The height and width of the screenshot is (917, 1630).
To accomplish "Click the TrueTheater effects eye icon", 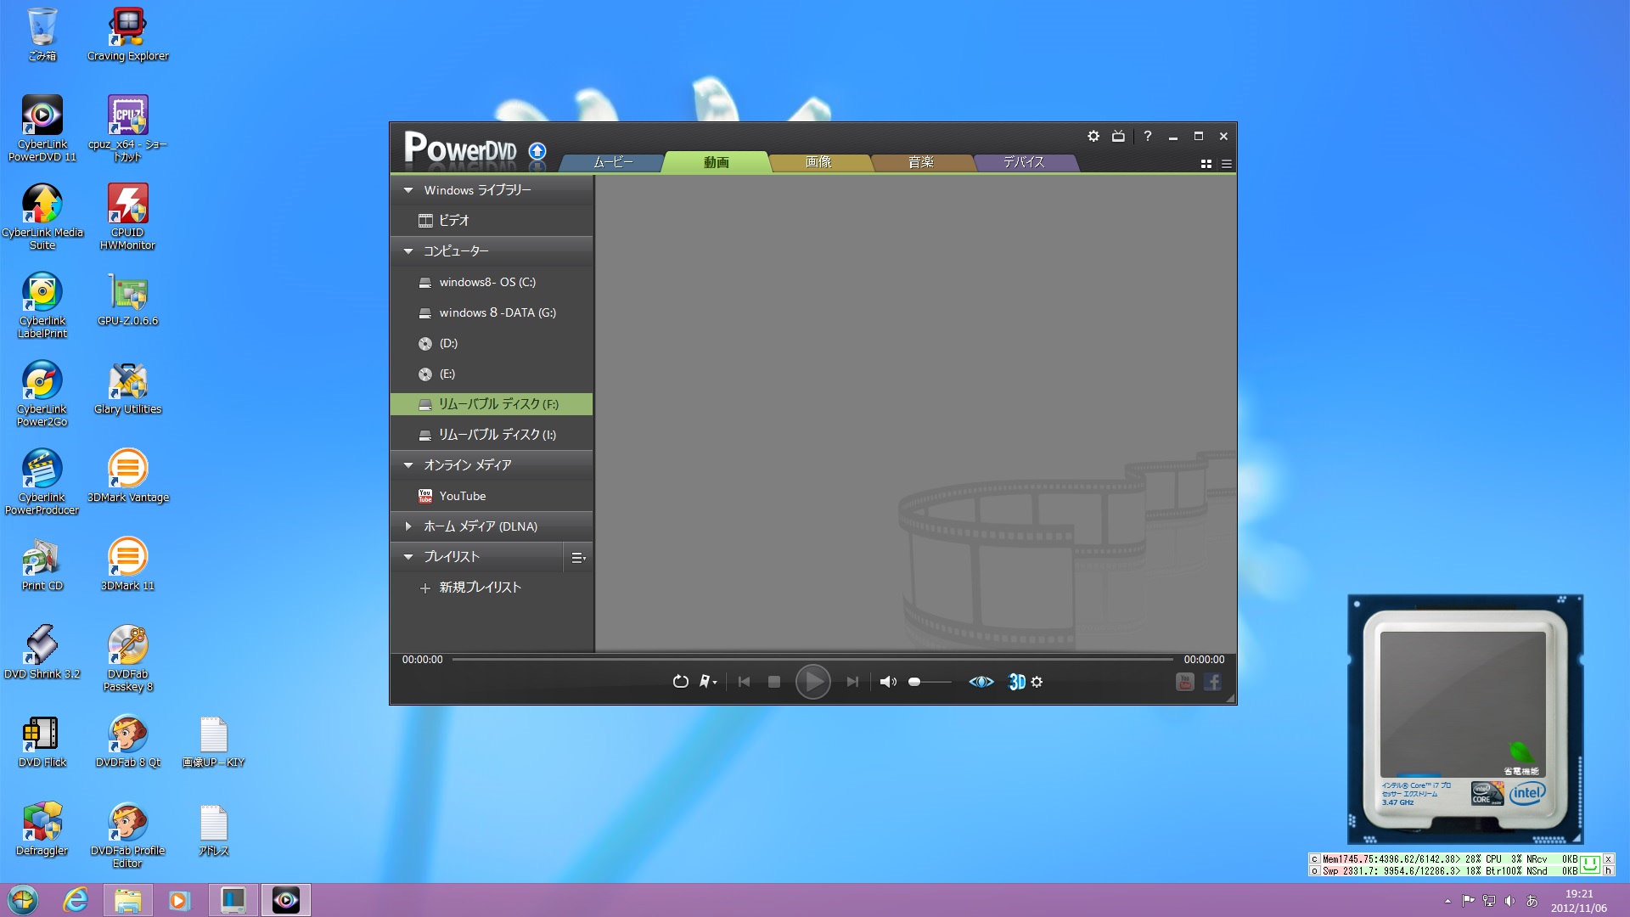I will click(x=981, y=682).
